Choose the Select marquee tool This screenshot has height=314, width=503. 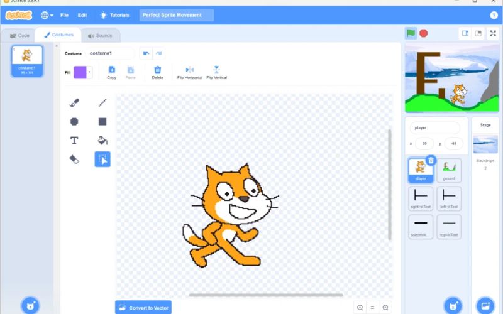point(102,160)
